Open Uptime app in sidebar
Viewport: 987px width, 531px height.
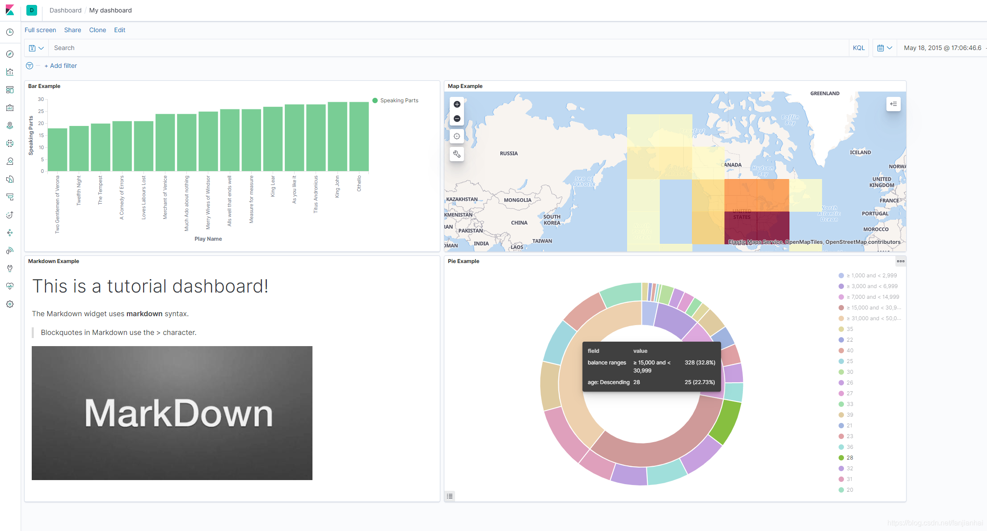coord(10,215)
